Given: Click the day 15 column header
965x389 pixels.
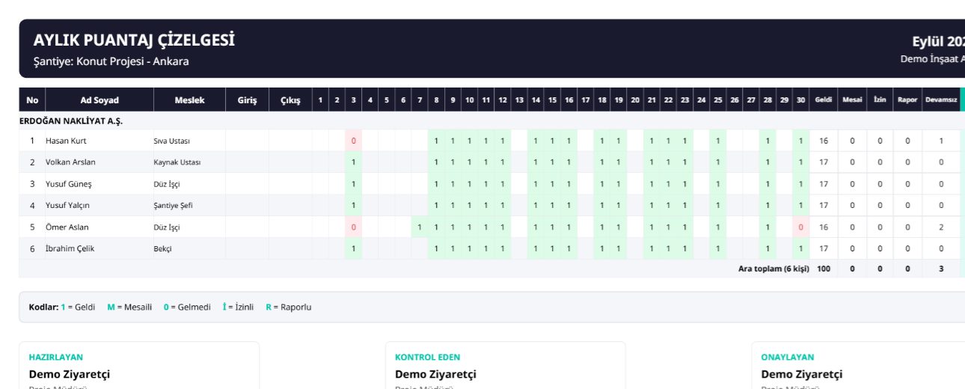Looking at the screenshot, I should [552, 100].
